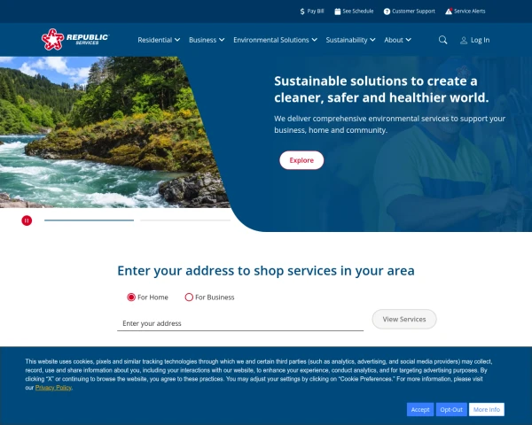Accept cookies with the Accept button

(x=420, y=409)
